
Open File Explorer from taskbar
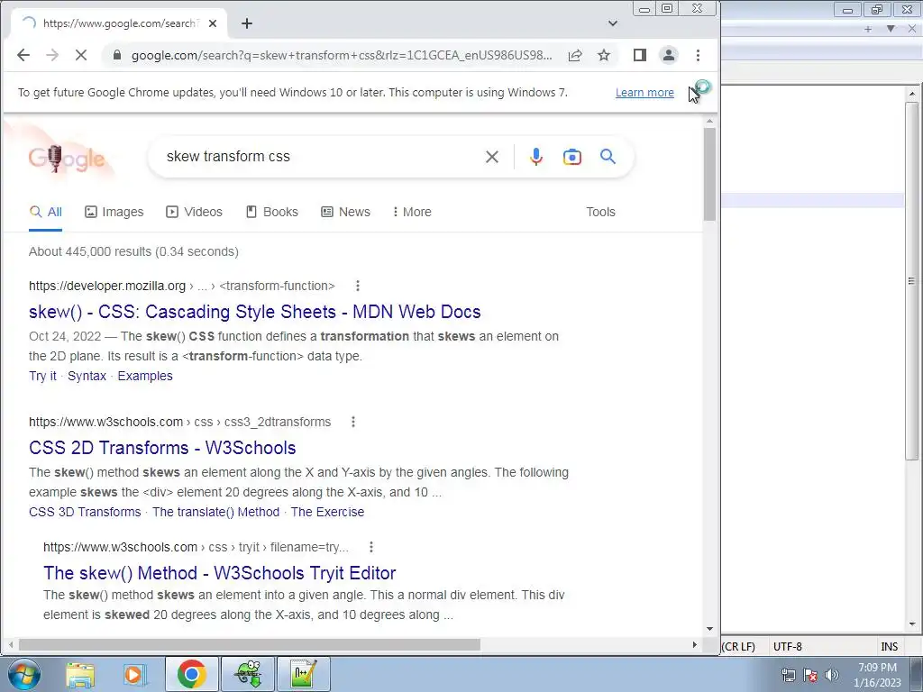[80, 674]
